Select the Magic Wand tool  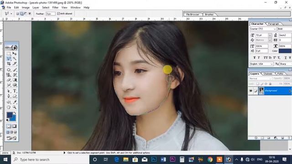pos(15,59)
